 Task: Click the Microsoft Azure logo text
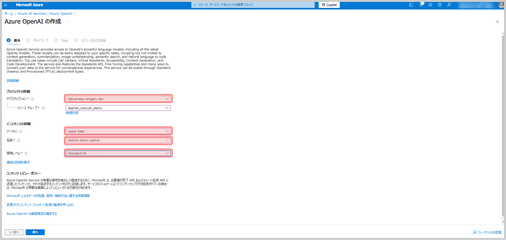coord(29,5)
